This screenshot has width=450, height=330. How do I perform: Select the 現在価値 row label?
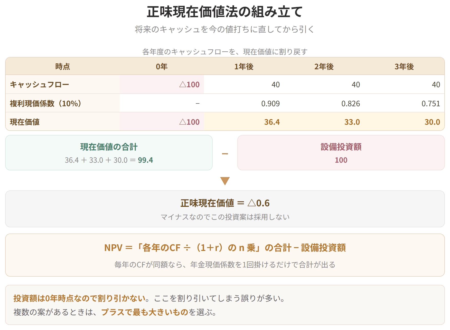pyautogui.click(x=25, y=122)
